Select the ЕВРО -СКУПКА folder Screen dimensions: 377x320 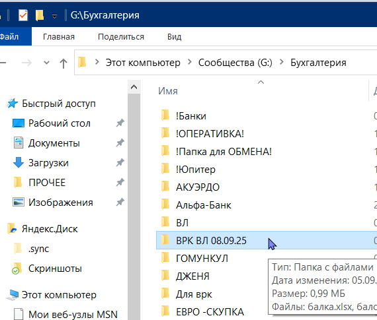[x=210, y=312]
